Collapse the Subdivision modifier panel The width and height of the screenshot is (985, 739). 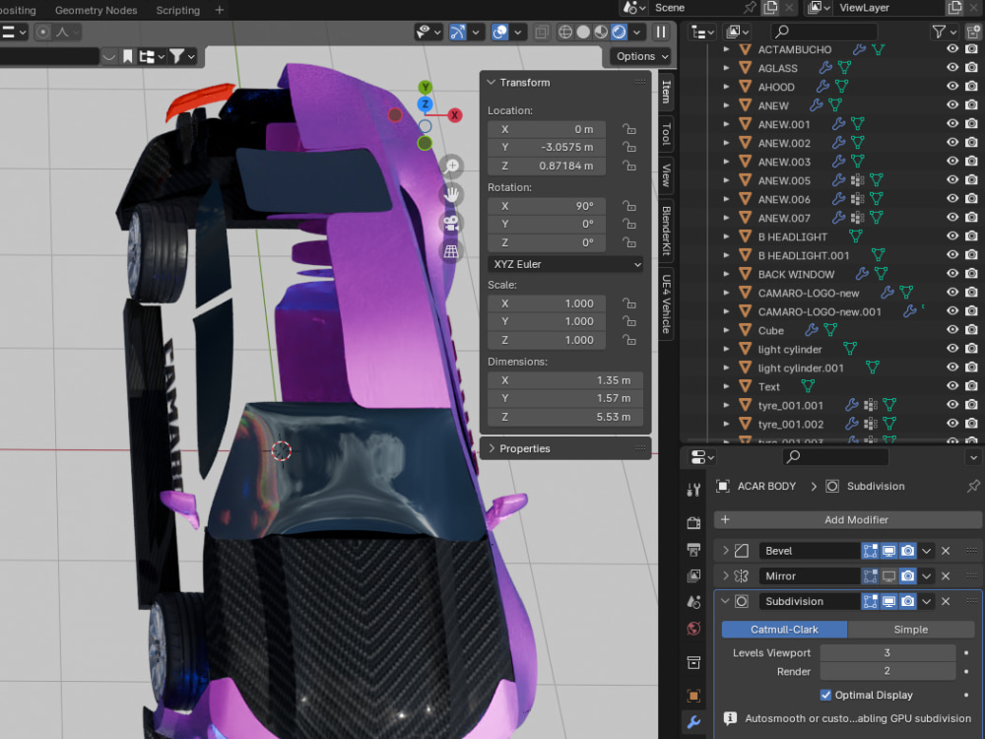pos(726,601)
